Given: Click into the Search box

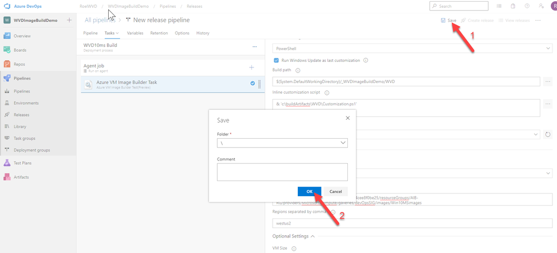Looking at the screenshot, I should coord(459,6).
